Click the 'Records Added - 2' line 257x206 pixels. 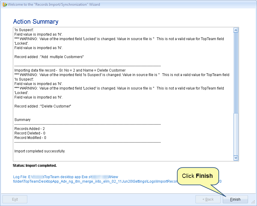click(x=29, y=129)
